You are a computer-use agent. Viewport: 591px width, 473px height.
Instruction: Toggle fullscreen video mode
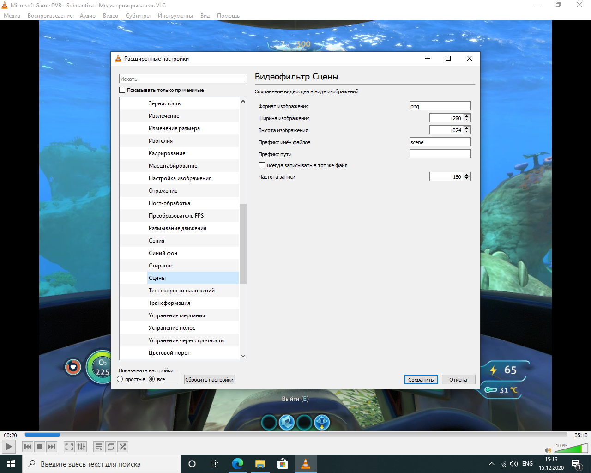(x=69, y=447)
